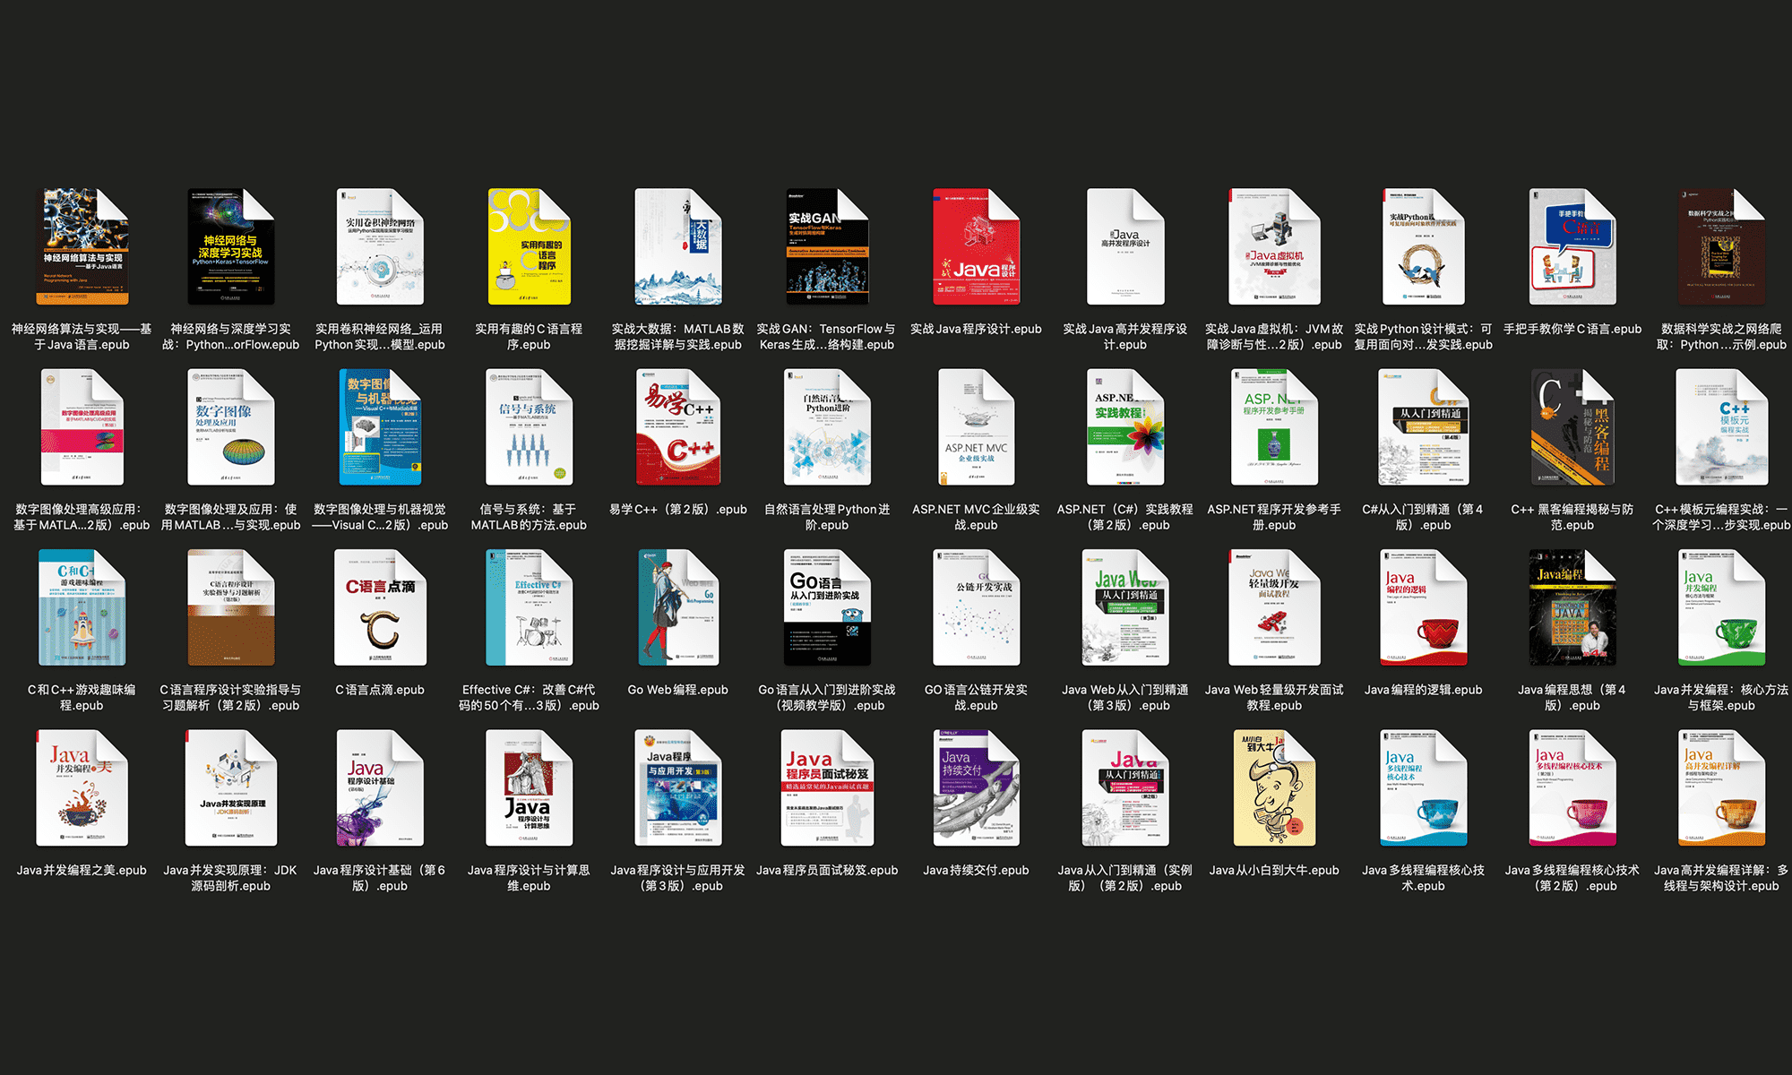Click Go Web编程 epub cover
1792x1075 pixels.
pos(678,607)
